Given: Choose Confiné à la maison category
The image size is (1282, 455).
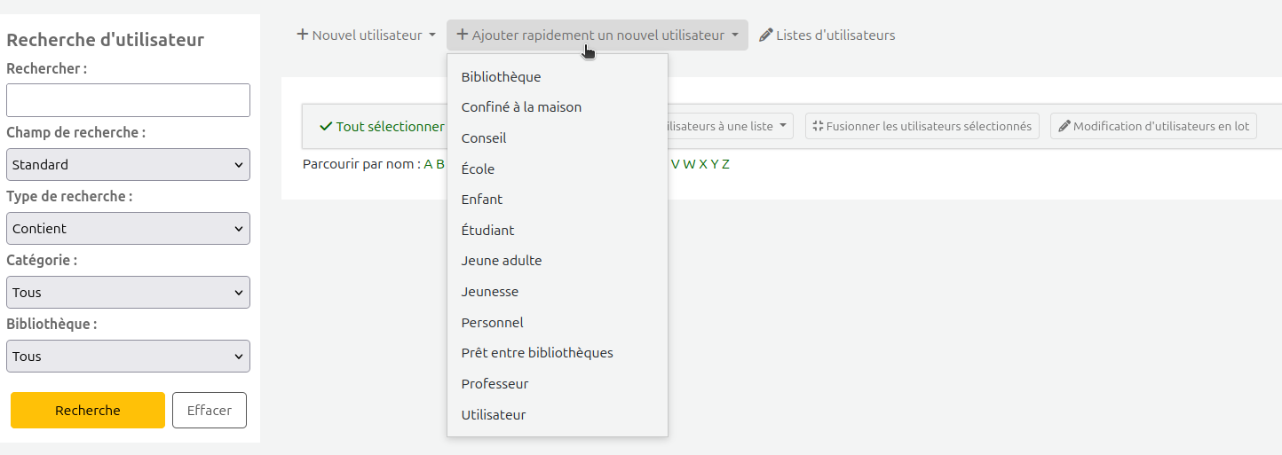Looking at the screenshot, I should [558, 107].
